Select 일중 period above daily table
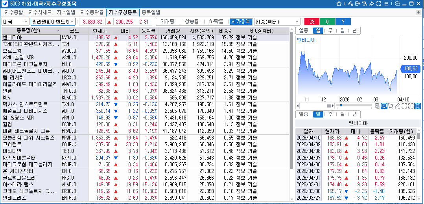 pos(304,114)
